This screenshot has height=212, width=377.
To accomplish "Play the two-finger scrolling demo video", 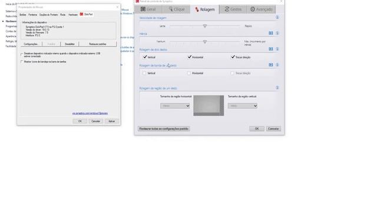I will click(x=271, y=49).
